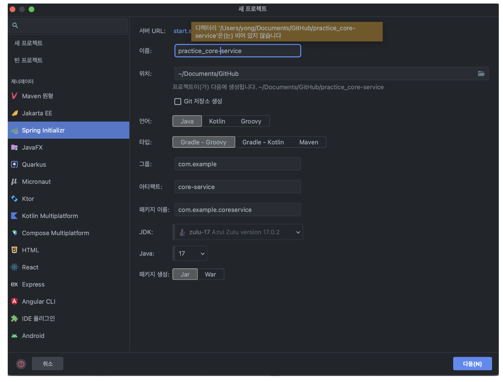Select Kotlin as the language
This screenshot has height=382, width=503.
[217, 121]
